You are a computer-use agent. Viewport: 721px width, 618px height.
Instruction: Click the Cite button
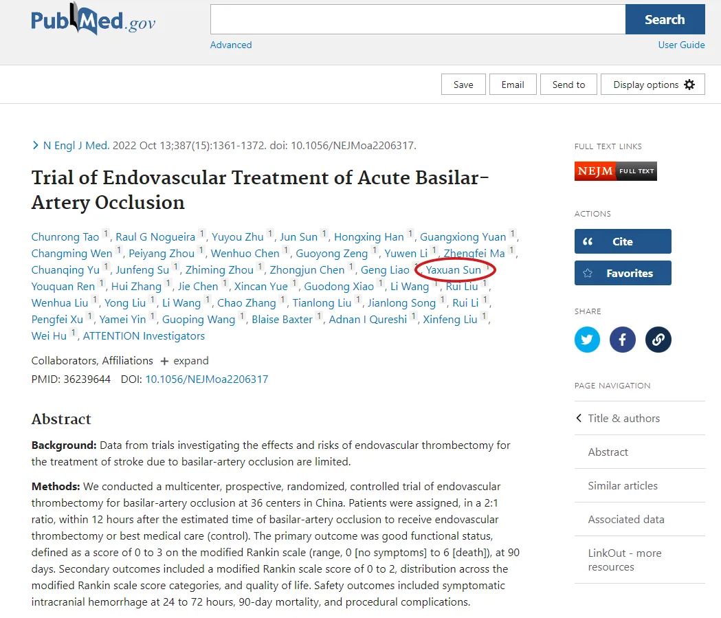coord(623,241)
